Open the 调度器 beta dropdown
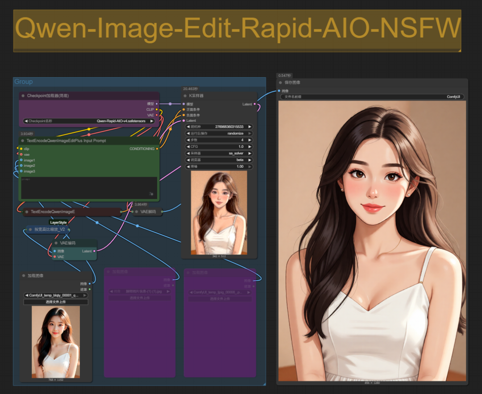 pos(219,160)
